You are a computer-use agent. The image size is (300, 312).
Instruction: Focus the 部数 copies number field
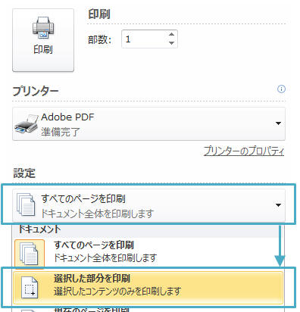(145, 39)
